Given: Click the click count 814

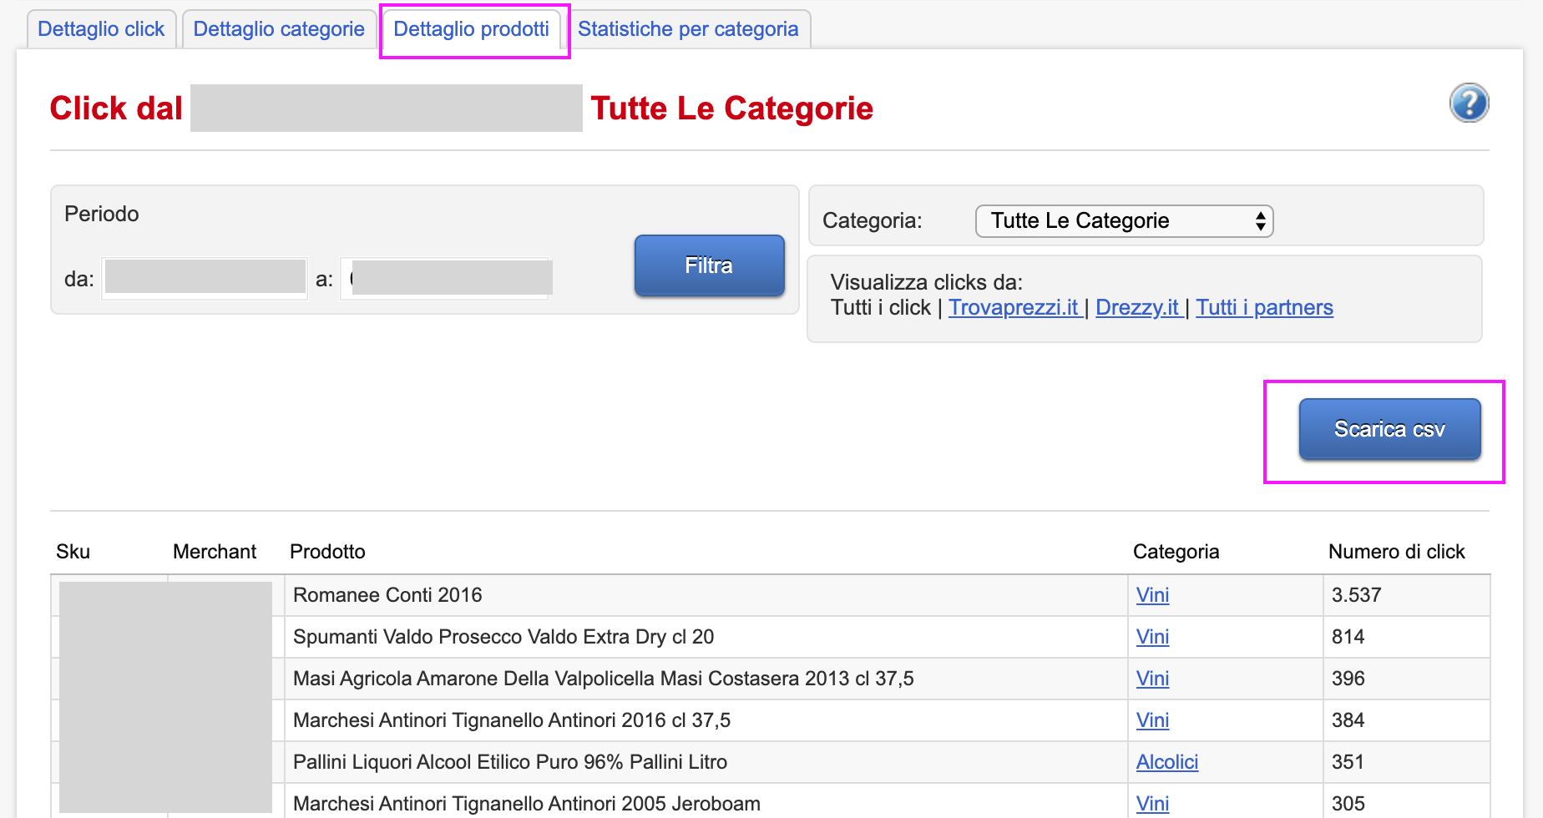Looking at the screenshot, I should [1348, 637].
